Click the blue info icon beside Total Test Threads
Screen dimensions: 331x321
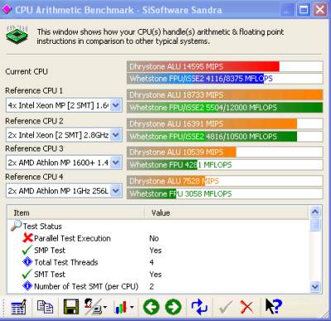click(27, 261)
